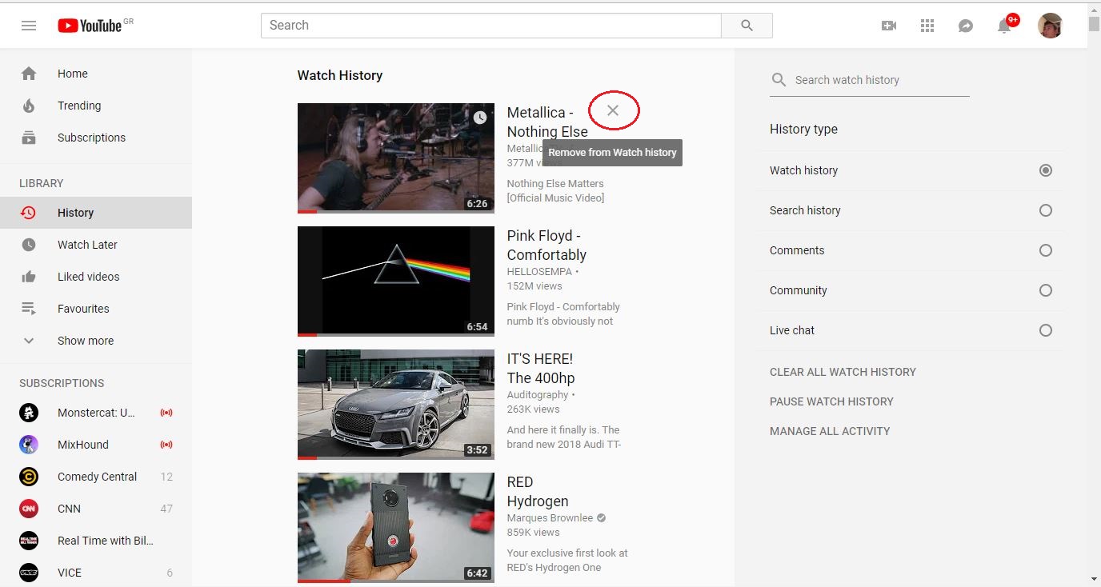Open History in the sidebar
This screenshot has width=1101, height=587.
96,213
